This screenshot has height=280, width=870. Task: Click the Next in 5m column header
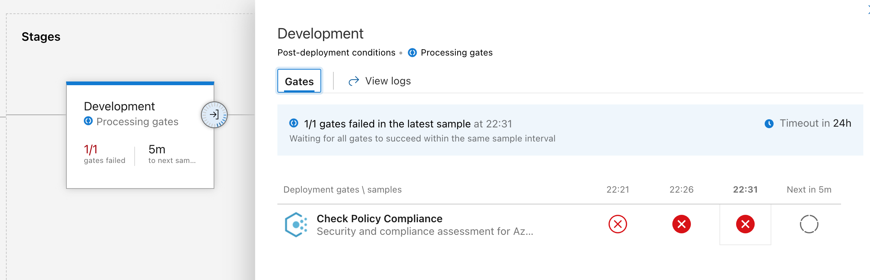[x=809, y=190]
